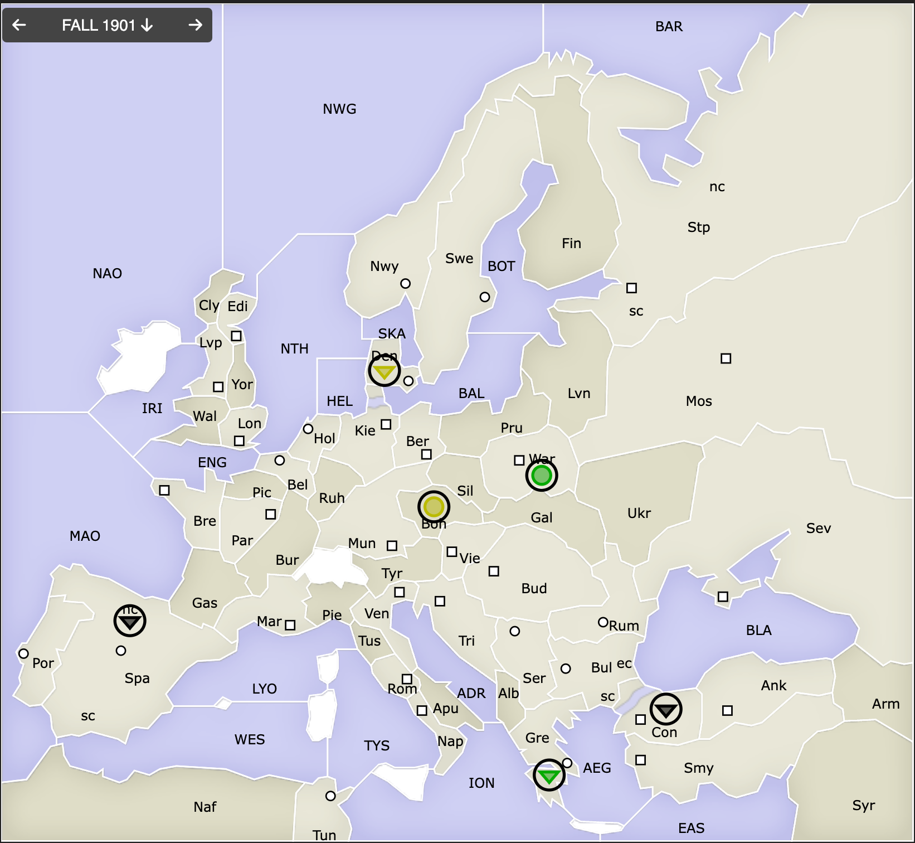Open the FALL 1901 turn dropdown
915x843 pixels.
click(107, 25)
